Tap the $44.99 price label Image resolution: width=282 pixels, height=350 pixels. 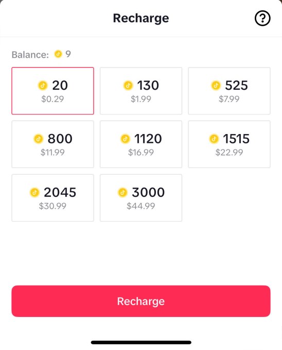[141, 206]
